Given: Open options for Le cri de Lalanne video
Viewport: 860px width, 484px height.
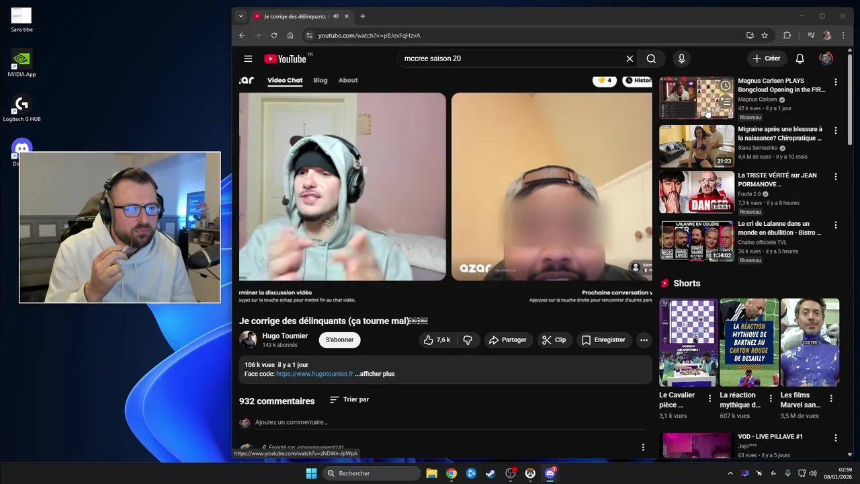Looking at the screenshot, I should click(836, 225).
